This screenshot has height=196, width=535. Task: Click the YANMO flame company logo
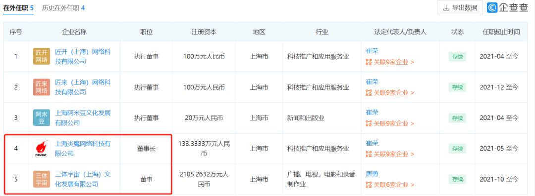click(42, 149)
